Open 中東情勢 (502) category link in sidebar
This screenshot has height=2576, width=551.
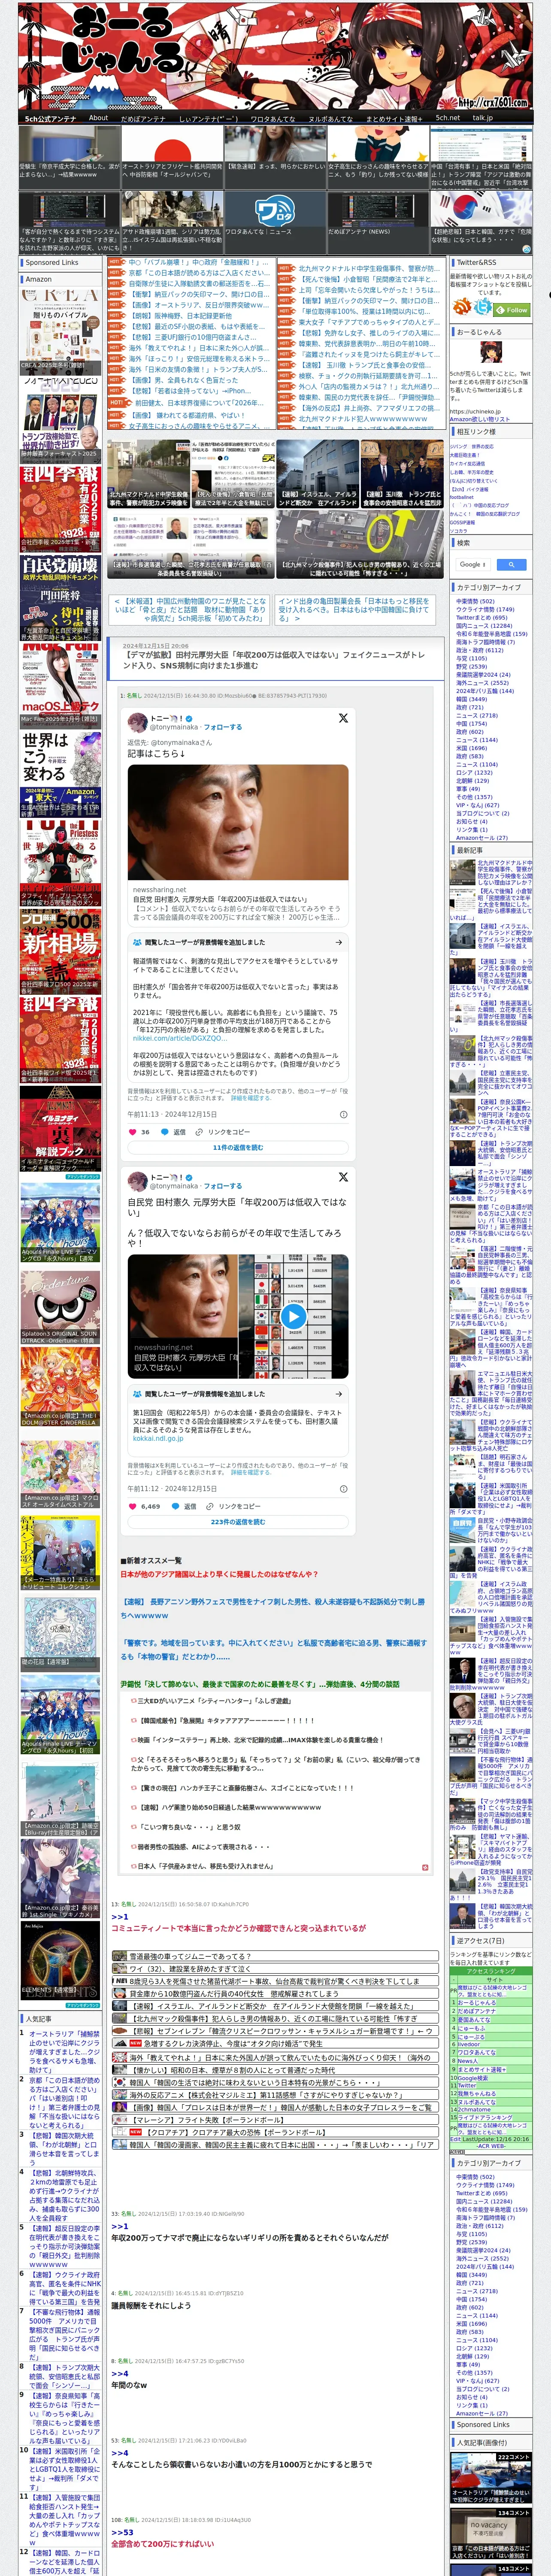pyautogui.click(x=475, y=601)
